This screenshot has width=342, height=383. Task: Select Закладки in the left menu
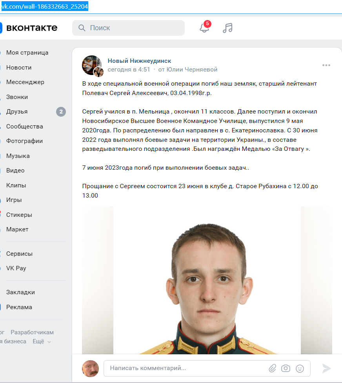(20, 292)
